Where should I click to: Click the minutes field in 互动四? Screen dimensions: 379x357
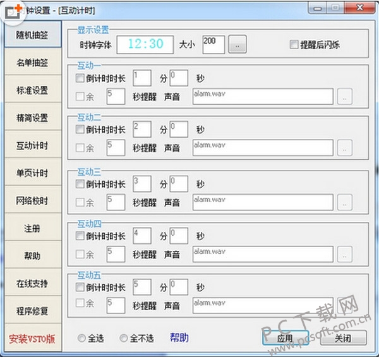point(142,236)
